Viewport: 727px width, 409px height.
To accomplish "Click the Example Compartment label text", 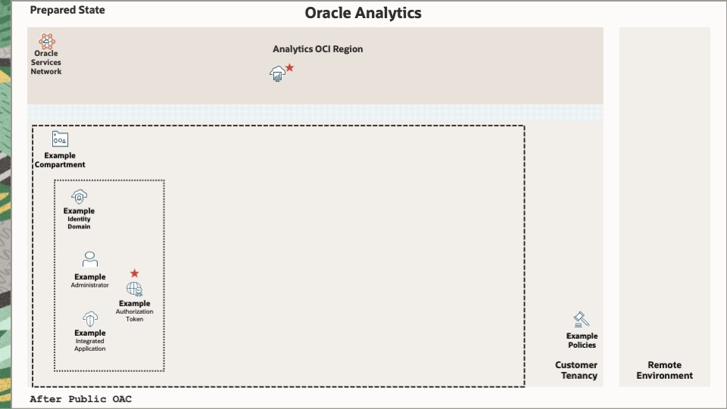I will click(60, 160).
